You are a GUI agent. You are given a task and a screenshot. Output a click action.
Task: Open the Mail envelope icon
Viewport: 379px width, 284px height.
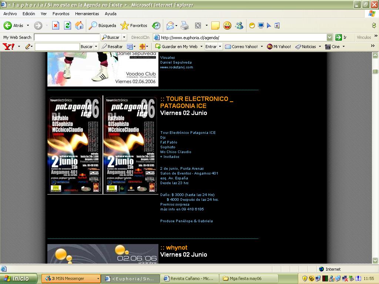(x=170, y=26)
